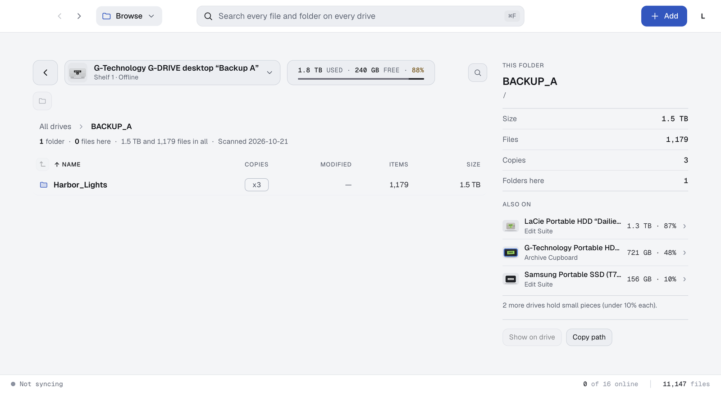The image size is (721, 393).
Task: Open the LaCie Portable HDD drive entry
Action: point(595,226)
